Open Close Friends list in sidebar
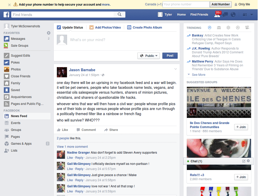This screenshot has height=196, width=261. (27, 76)
